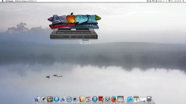This screenshot has width=186, height=104.
Task: Open Finder from the dock
Action: pyautogui.click(x=37, y=99)
